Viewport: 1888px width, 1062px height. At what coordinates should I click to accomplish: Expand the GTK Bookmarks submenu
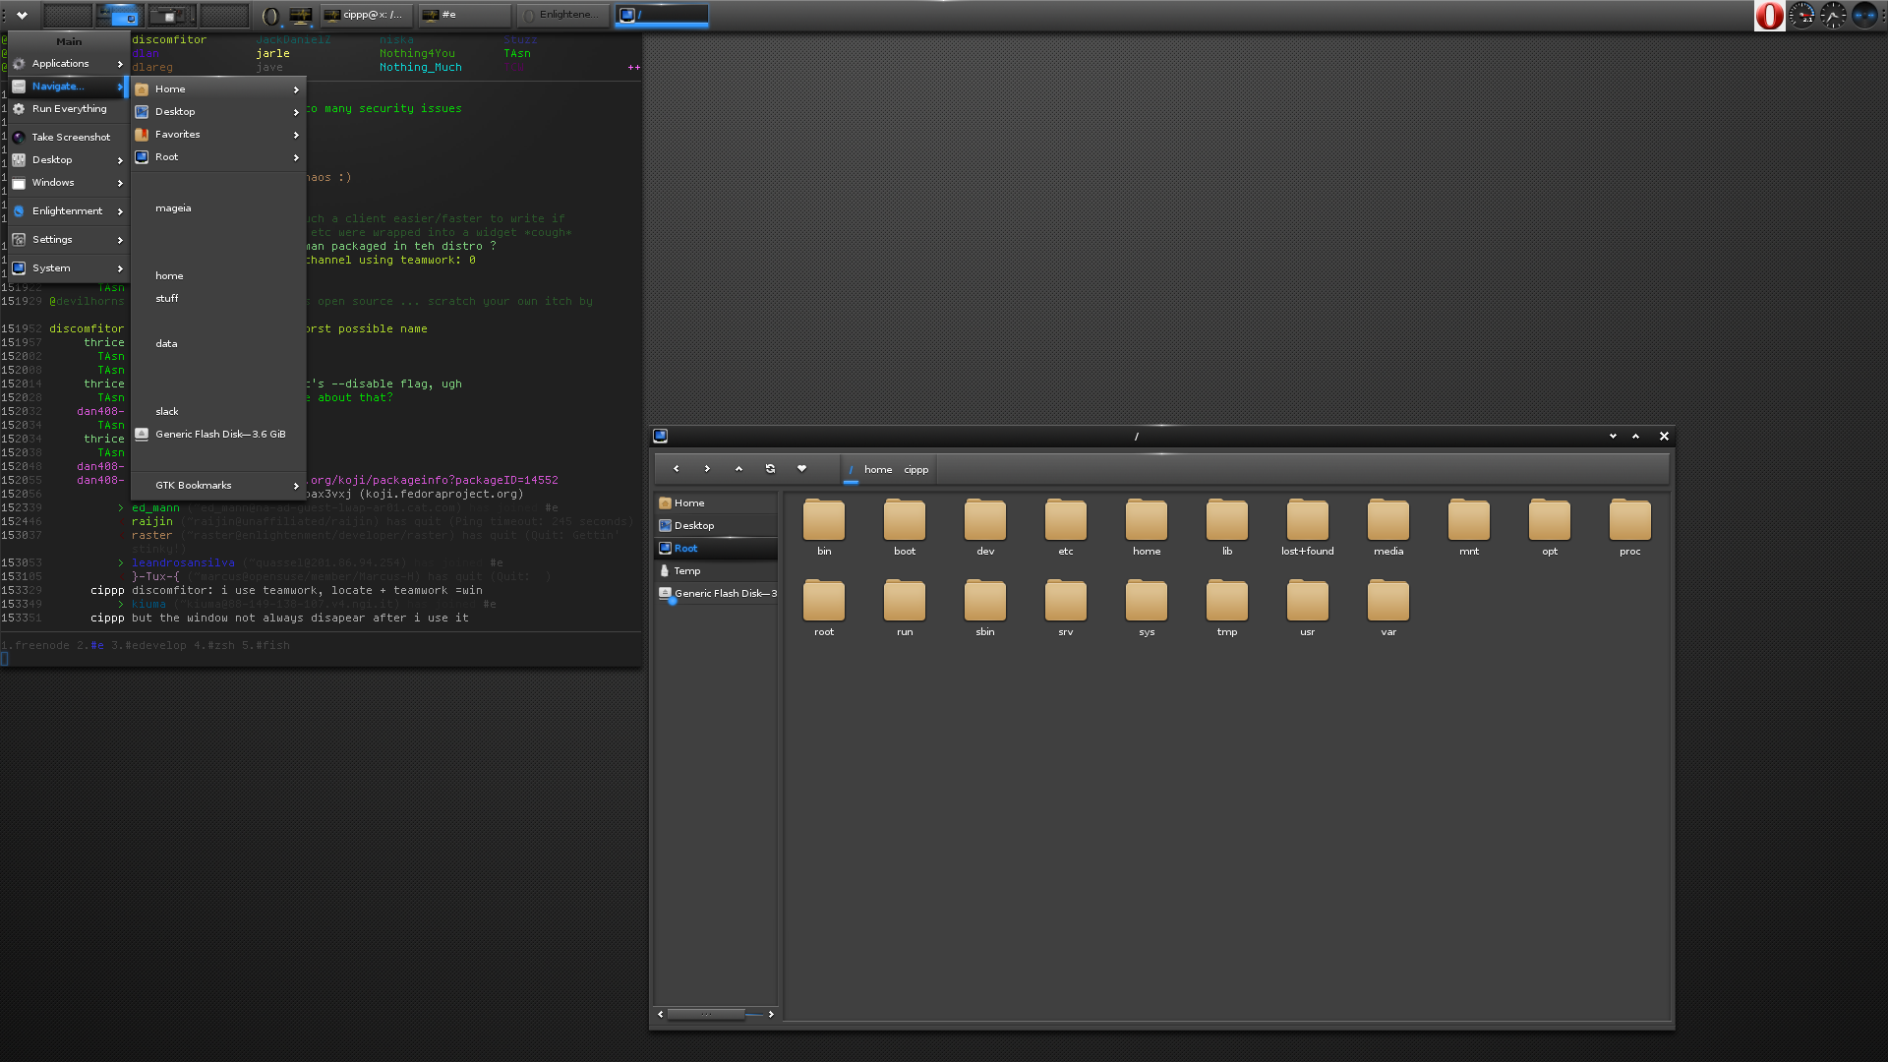pos(218,486)
